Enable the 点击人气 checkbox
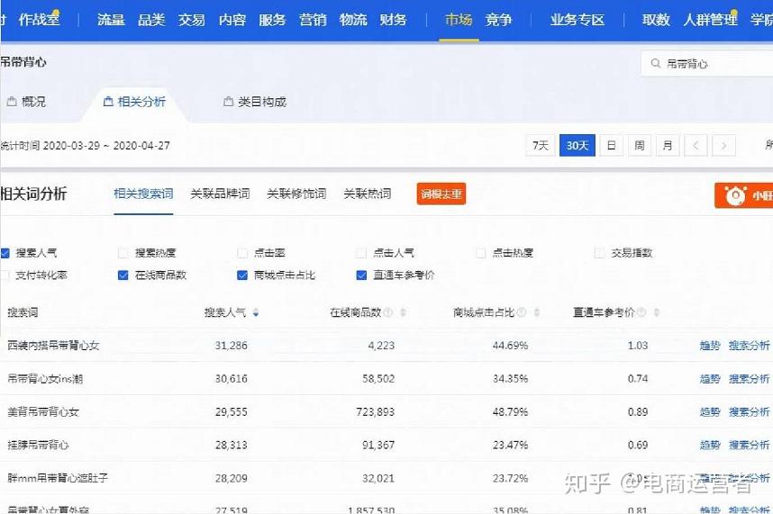This screenshot has height=514, width=773. (361, 253)
